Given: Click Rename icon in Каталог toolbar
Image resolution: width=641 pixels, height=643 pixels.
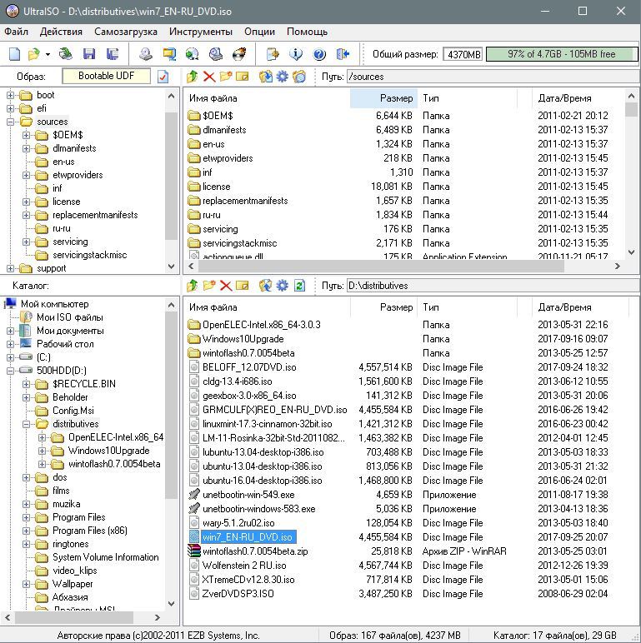Looking at the screenshot, I should (x=242, y=286).
